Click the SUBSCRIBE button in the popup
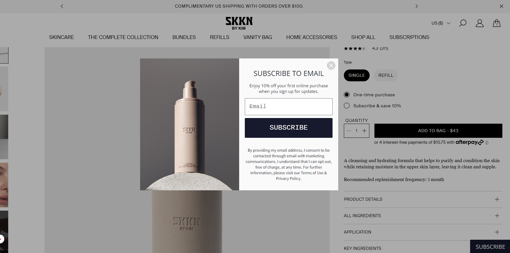The width and height of the screenshot is (510, 253). [289, 128]
